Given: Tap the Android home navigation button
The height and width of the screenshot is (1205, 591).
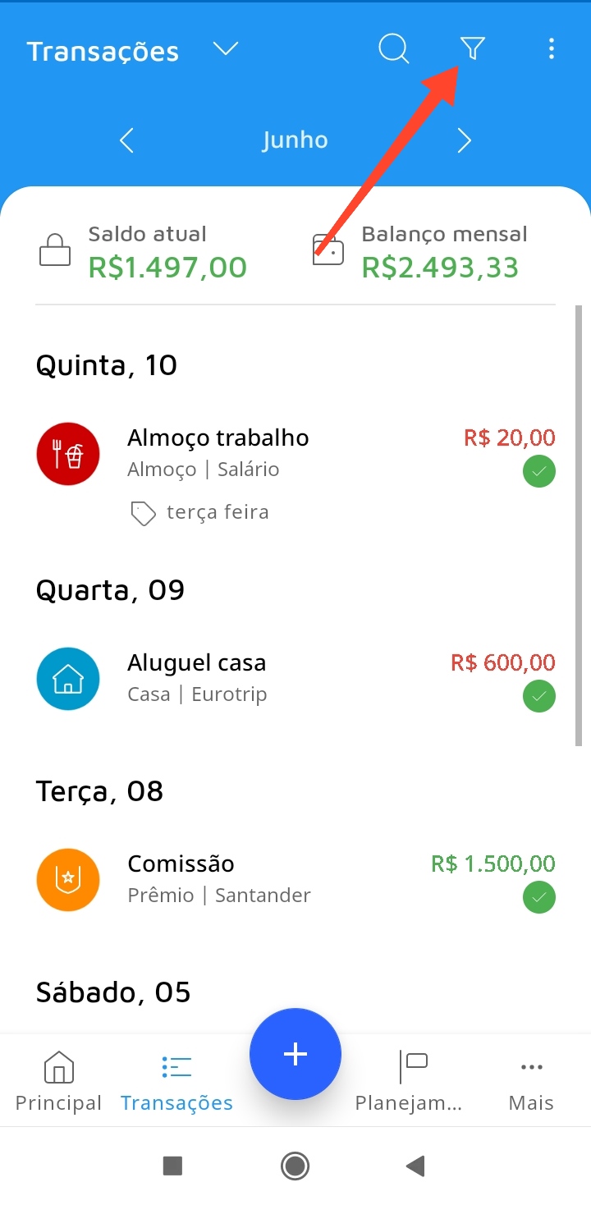Looking at the screenshot, I should pos(295,1166).
